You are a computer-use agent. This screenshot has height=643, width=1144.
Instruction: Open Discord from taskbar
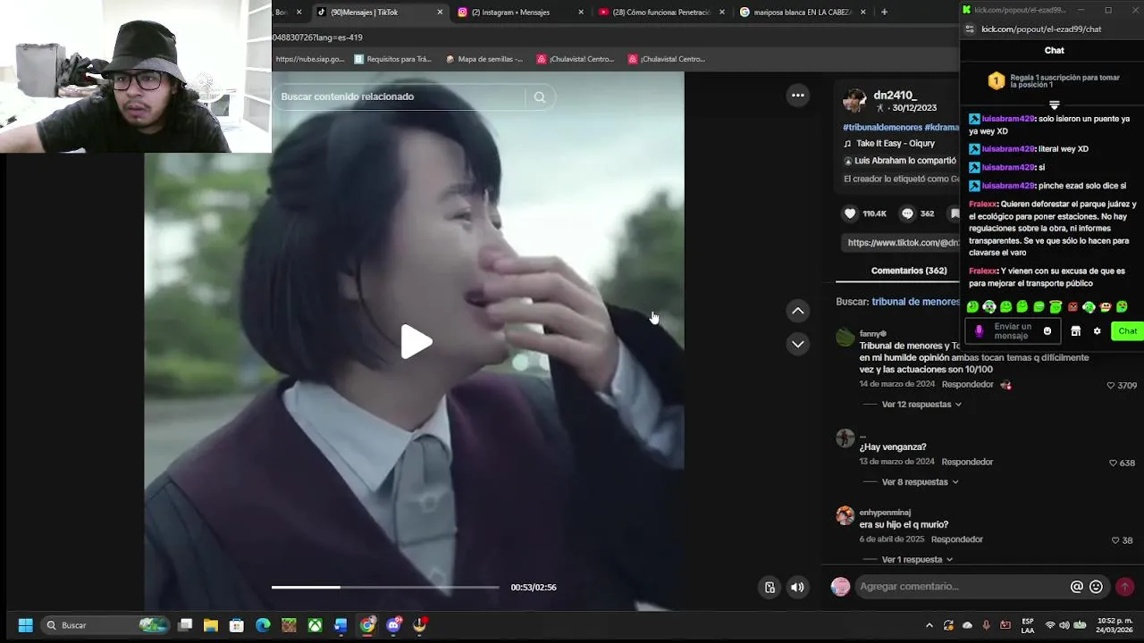(x=393, y=625)
